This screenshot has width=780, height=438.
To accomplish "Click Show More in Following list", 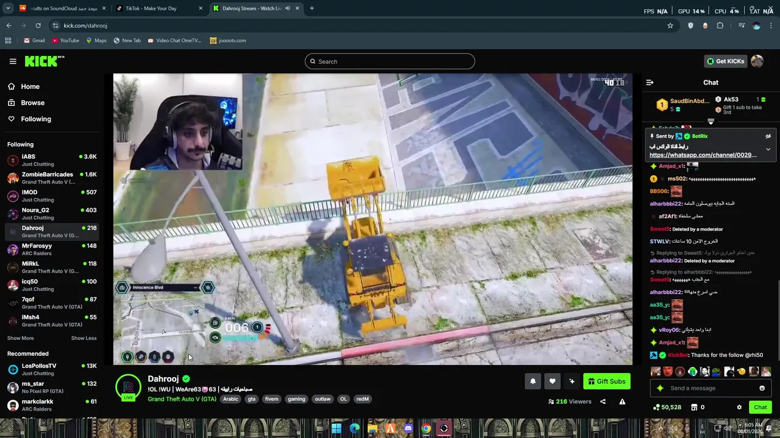I will pyautogui.click(x=21, y=338).
